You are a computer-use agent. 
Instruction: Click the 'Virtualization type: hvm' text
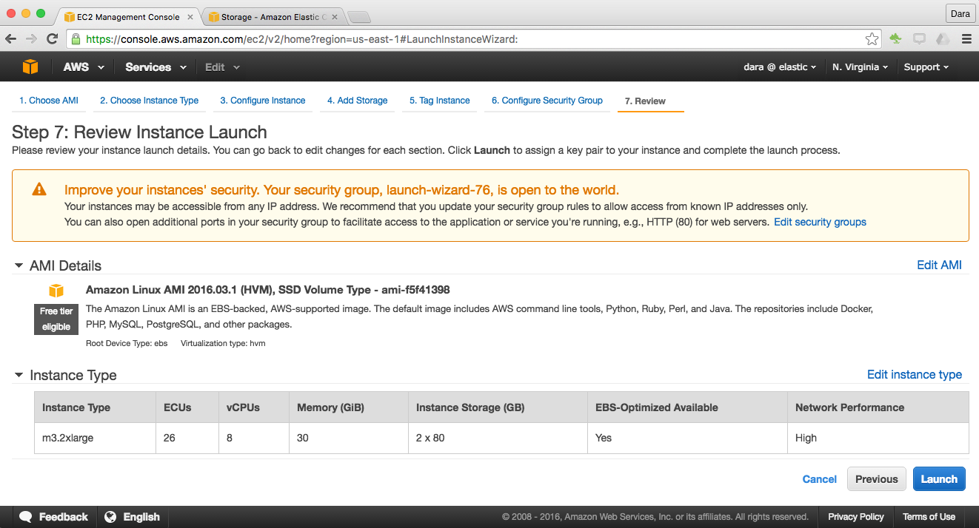coord(223,343)
